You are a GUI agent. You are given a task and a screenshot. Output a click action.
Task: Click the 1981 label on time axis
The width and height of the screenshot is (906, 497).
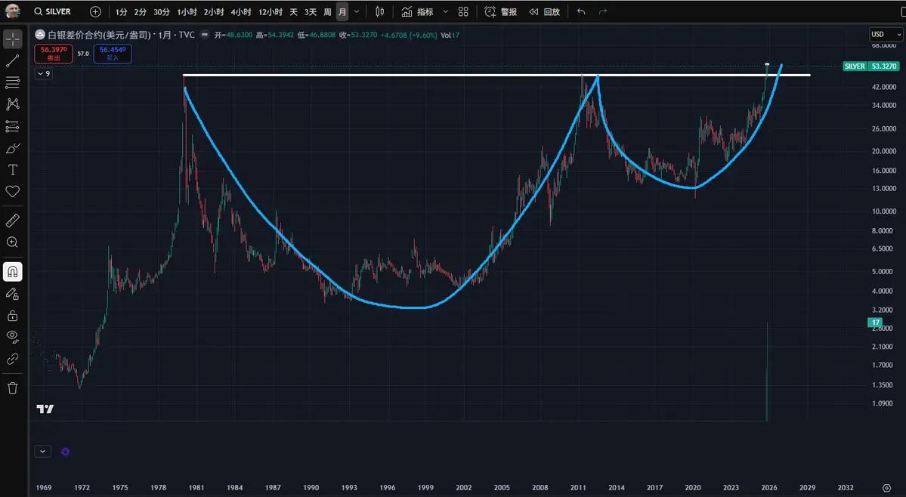tap(196, 488)
